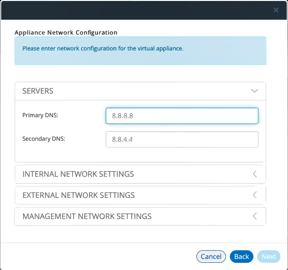The image size is (288, 270).
Task: Expand Internal Network Settings via its chevron icon
Action: pos(255,174)
